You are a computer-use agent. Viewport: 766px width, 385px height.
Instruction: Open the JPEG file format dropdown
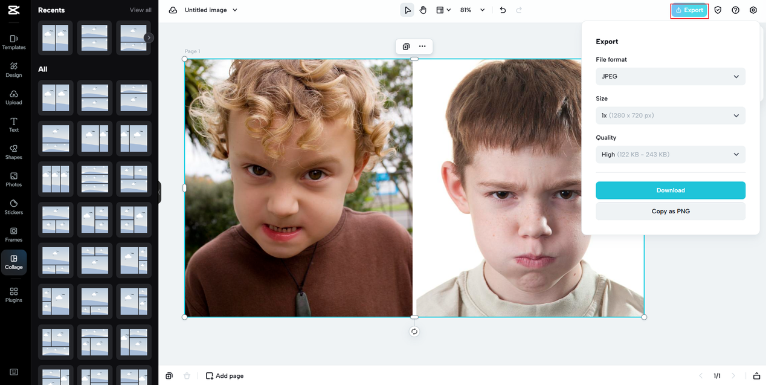click(671, 76)
